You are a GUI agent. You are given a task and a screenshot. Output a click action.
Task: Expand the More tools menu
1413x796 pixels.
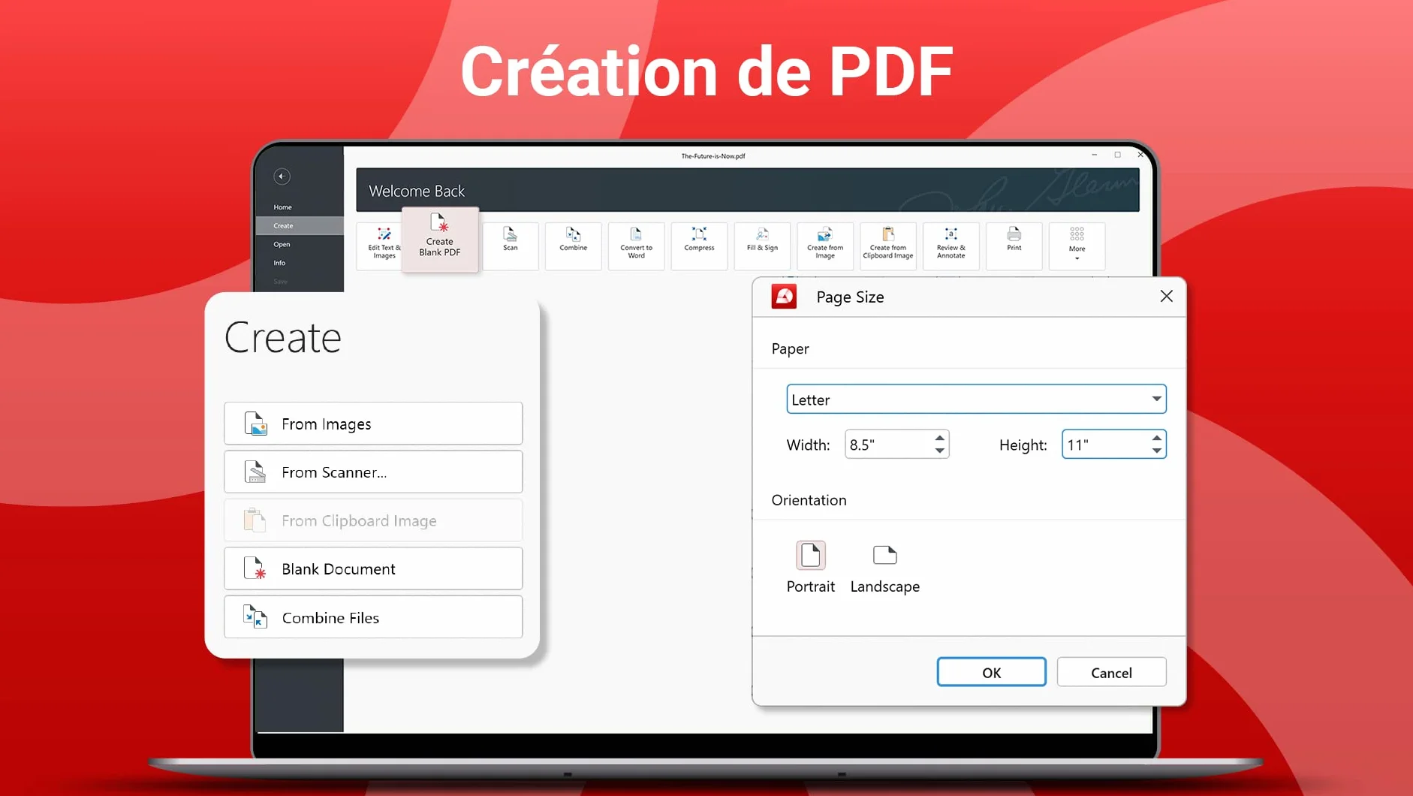tap(1077, 246)
